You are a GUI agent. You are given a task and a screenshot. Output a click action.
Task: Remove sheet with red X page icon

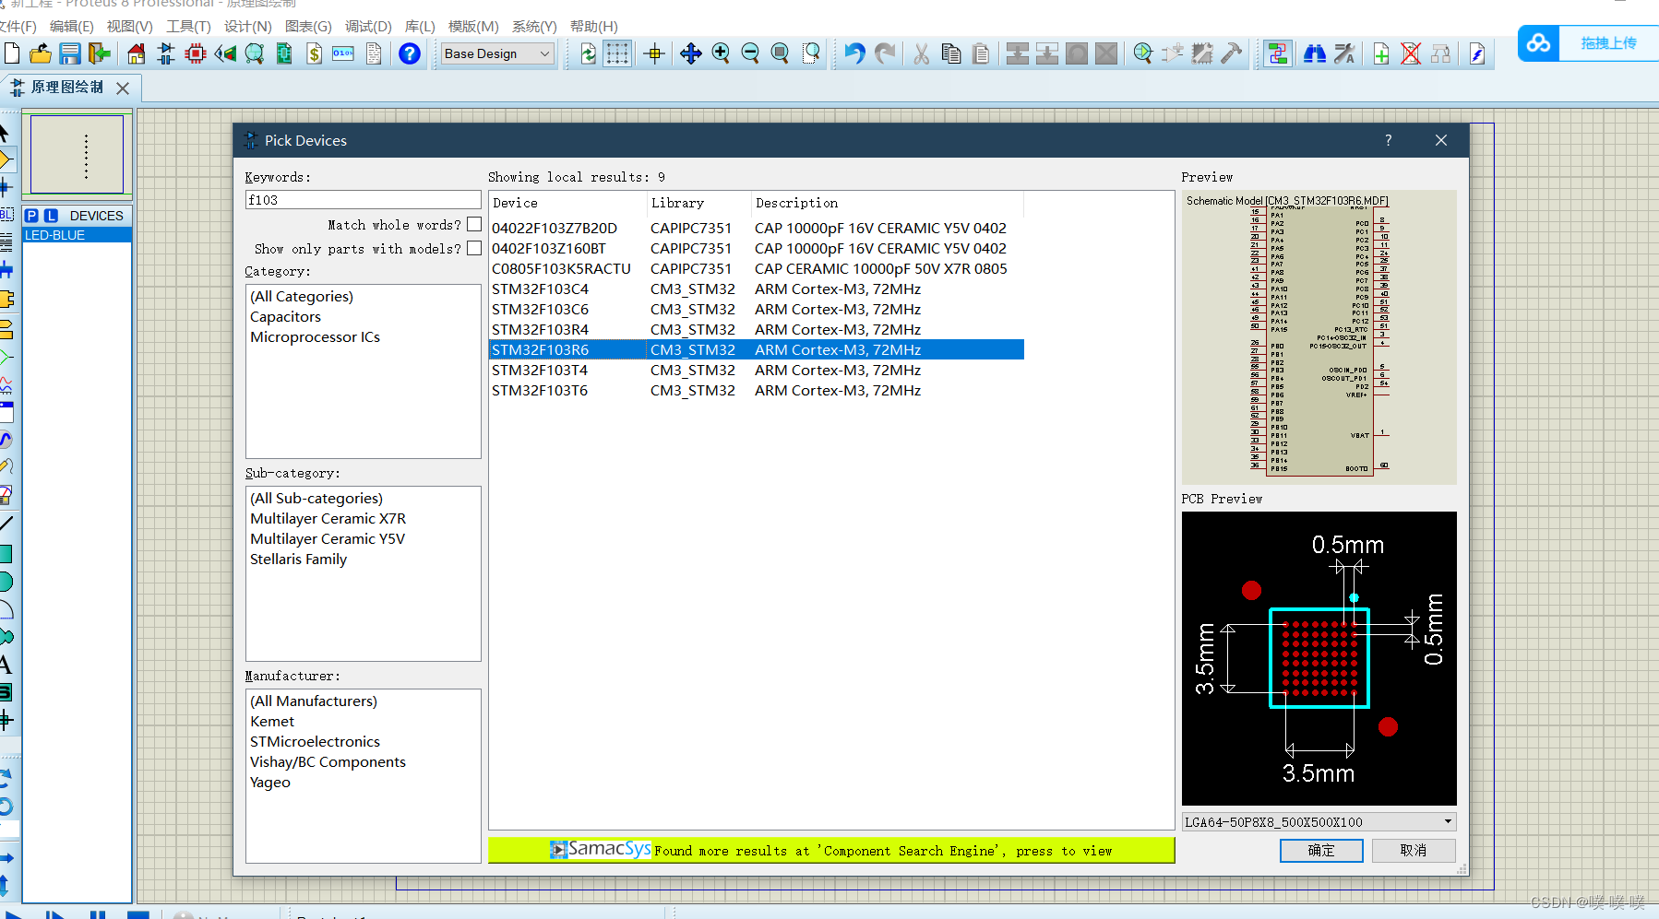coord(1411,53)
